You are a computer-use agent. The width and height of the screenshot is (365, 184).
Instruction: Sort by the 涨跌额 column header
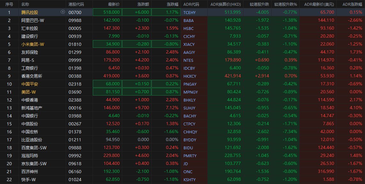click(143, 4)
